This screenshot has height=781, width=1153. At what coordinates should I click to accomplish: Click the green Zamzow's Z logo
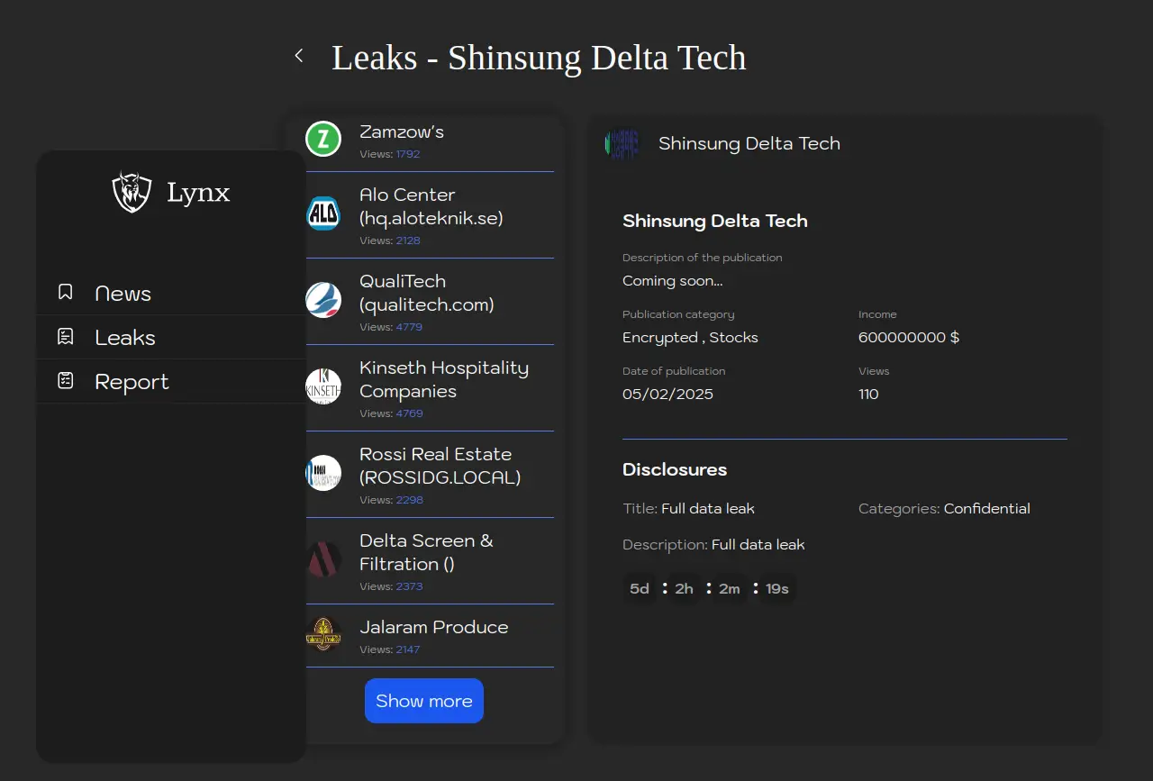click(x=323, y=140)
